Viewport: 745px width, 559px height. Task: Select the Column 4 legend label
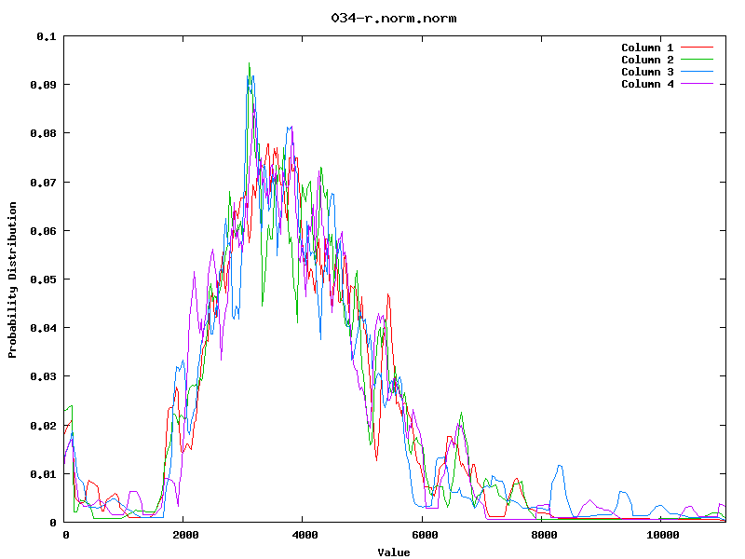[x=647, y=84]
